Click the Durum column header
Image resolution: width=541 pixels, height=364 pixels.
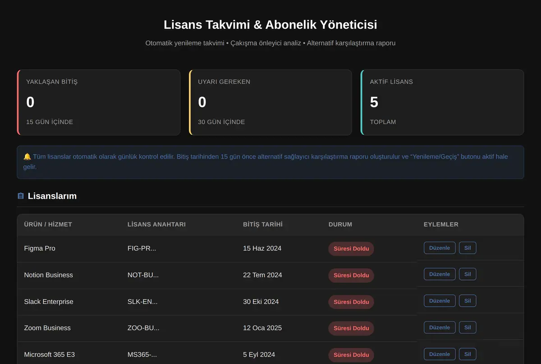340,224
